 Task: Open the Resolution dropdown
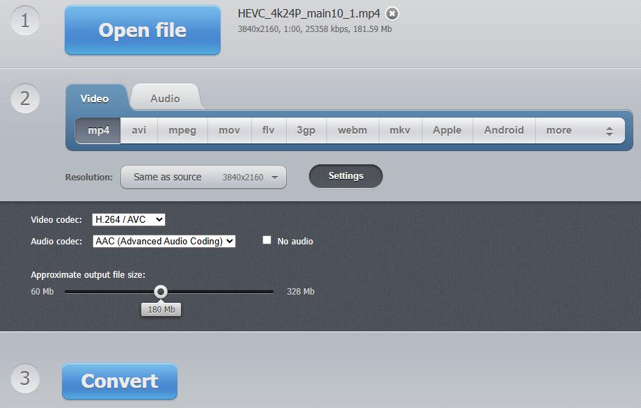click(203, 177)
